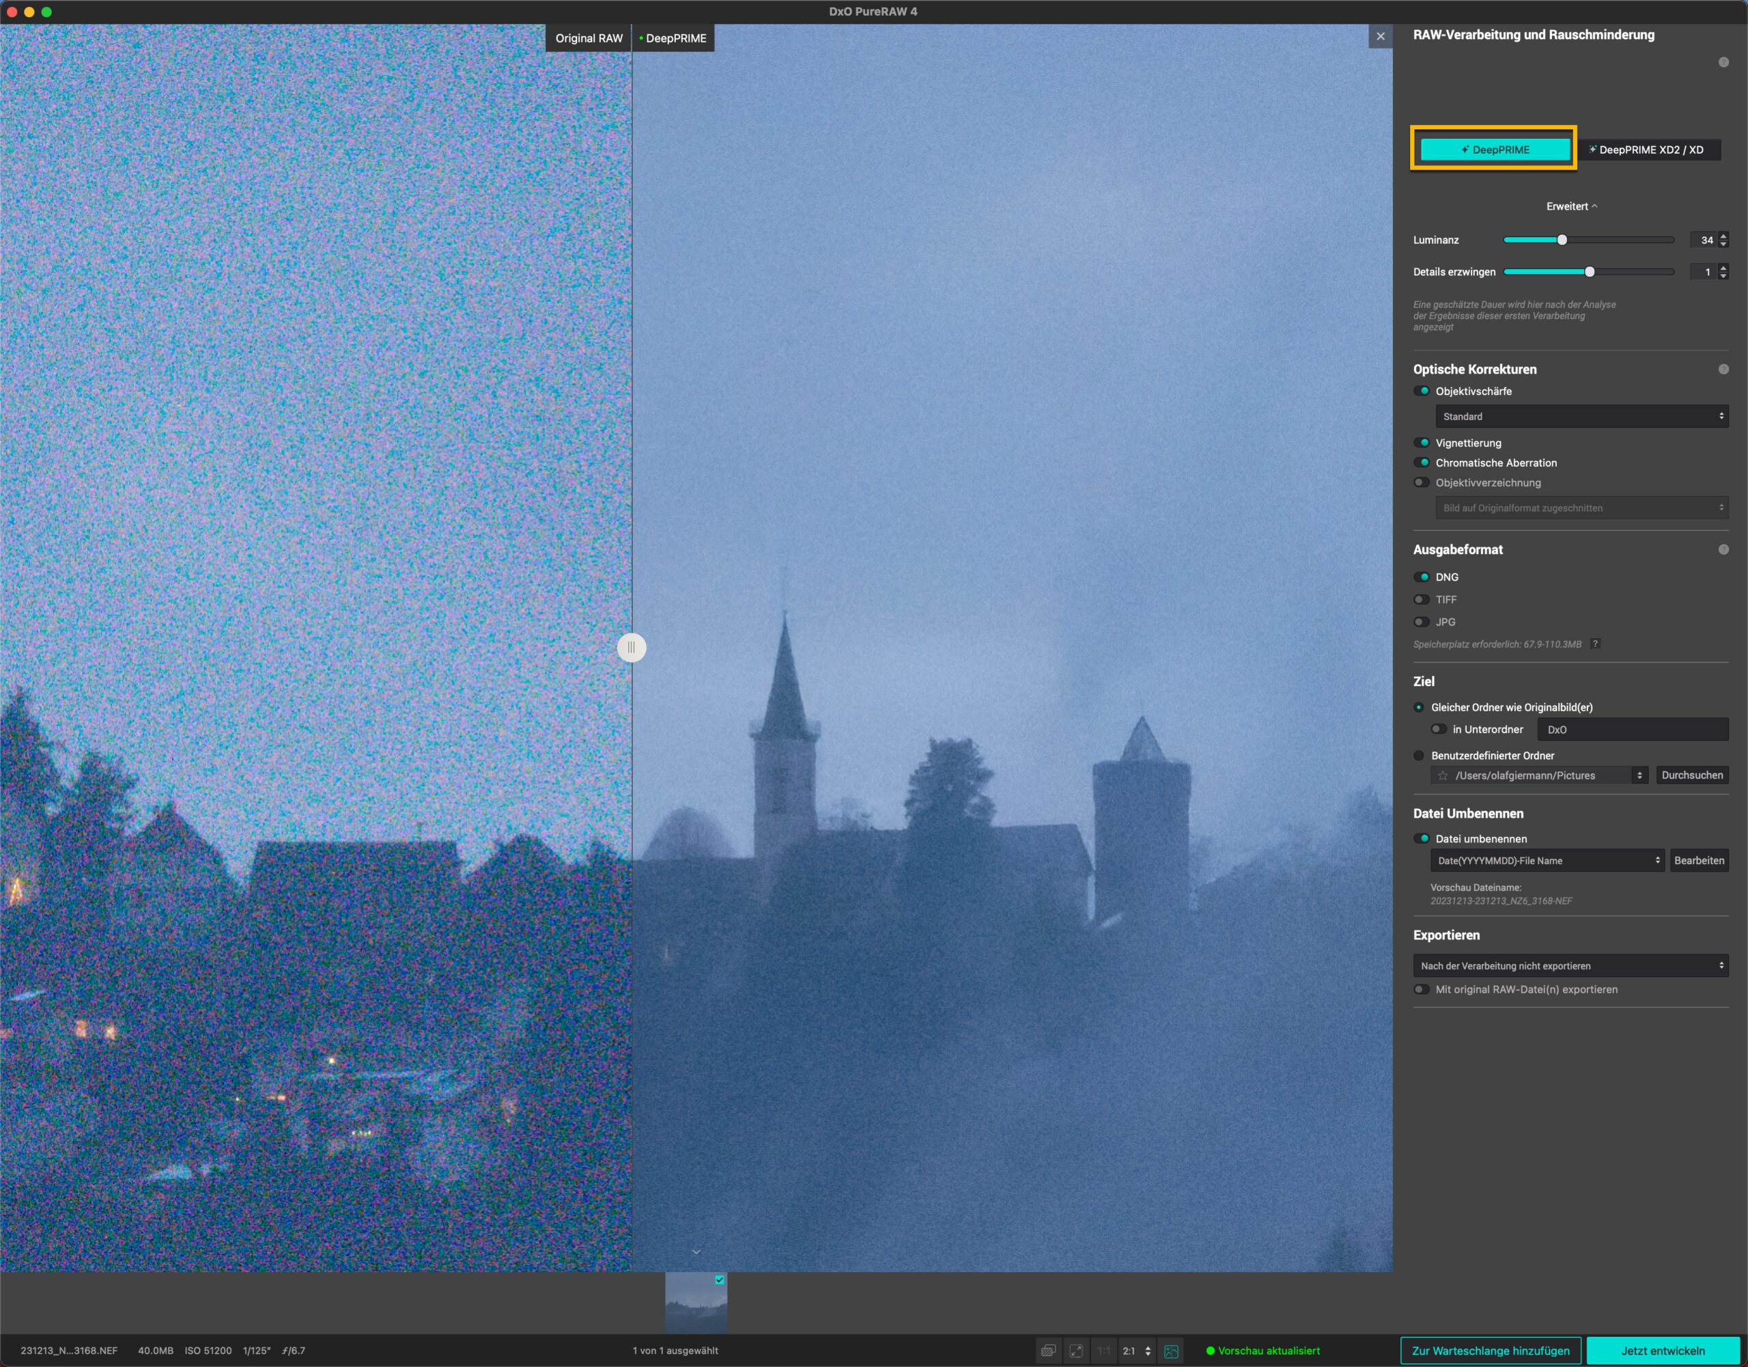Click the Durchsuchen button

(1692, 775)
